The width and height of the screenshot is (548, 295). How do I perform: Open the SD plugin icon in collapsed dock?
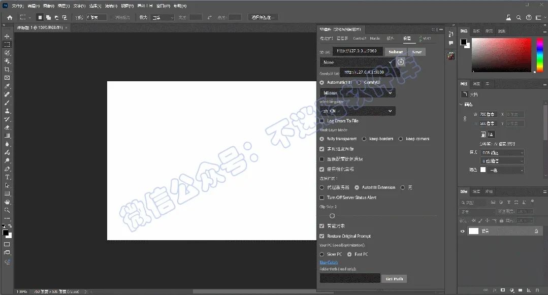tap(451, 56)
